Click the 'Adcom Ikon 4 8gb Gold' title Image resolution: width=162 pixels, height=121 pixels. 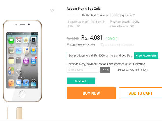(84, 9)
